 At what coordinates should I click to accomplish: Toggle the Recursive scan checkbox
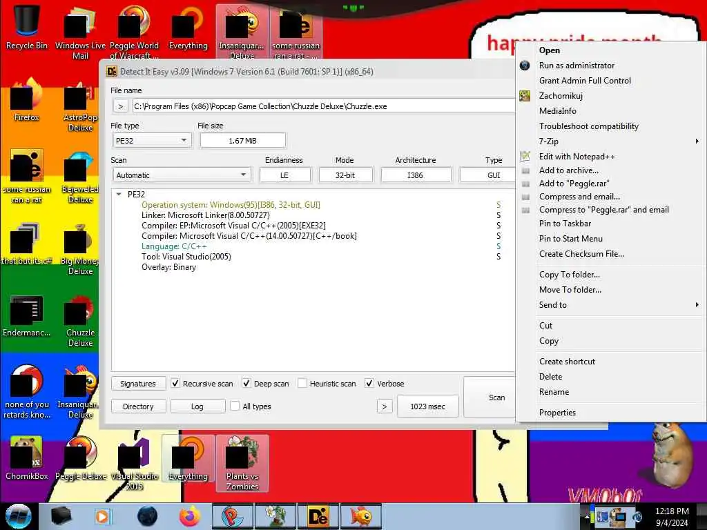click(x=175, y=383)
